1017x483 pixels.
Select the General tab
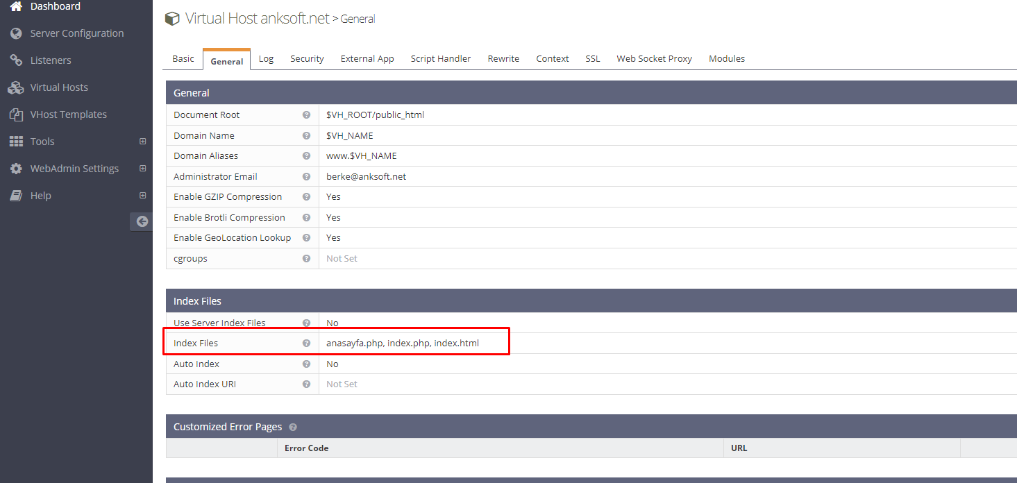click(227, 60)
